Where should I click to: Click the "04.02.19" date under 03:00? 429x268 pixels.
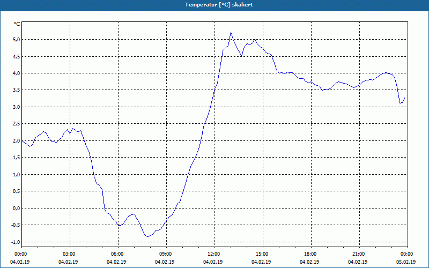pyautogui.click(x=68, y=262)
